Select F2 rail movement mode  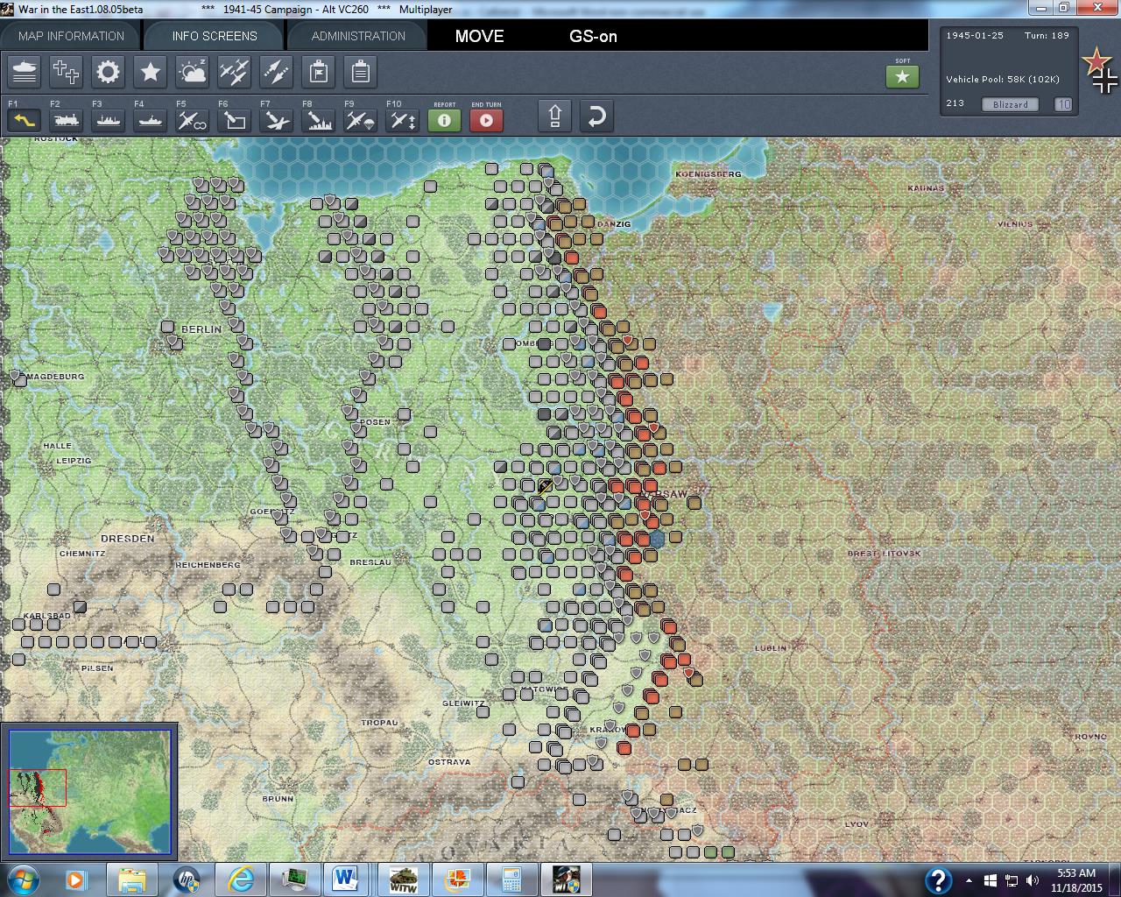coord(66,119)
